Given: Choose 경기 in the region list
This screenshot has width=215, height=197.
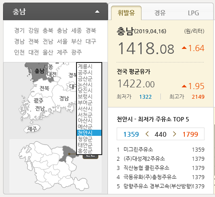Looking at the screenshot, I should pyautogui.click(x=19, y=31).
